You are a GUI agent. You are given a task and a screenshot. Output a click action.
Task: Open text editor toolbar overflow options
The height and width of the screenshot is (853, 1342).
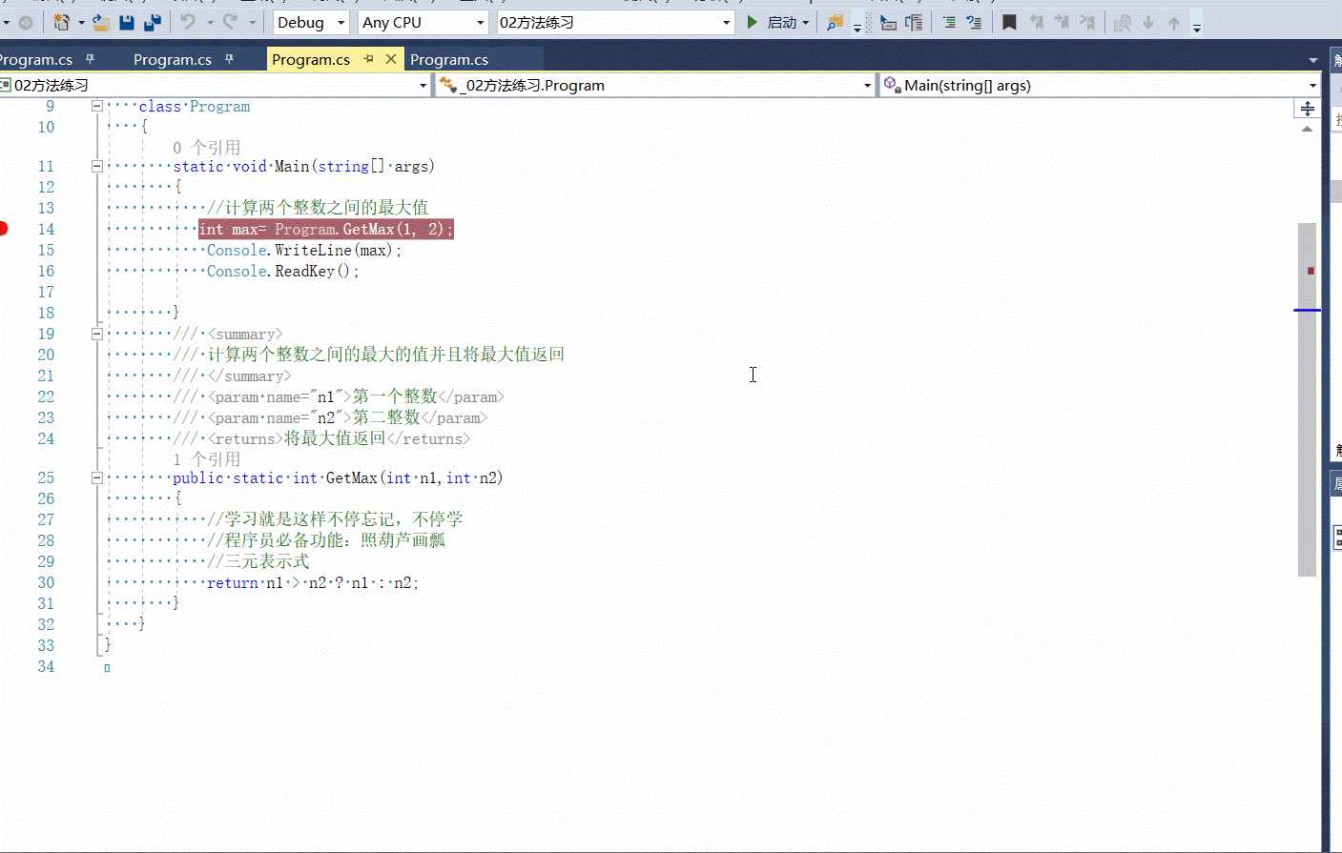[1196, 25]
